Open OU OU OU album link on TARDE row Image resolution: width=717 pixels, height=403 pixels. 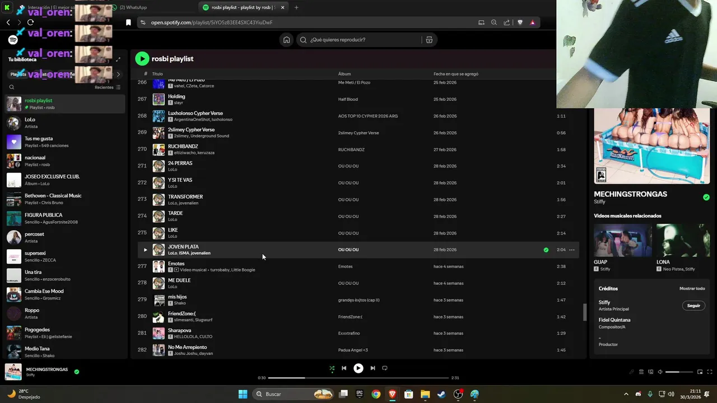348,216
